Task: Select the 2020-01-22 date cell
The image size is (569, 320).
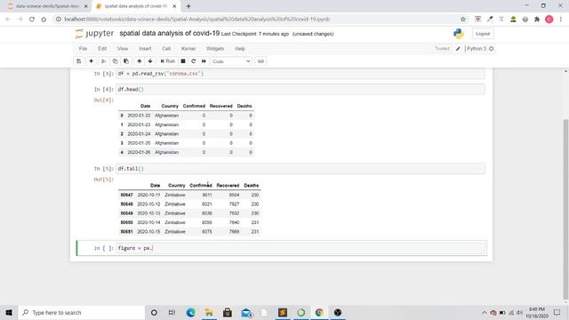Action: (x=139, y=116)
